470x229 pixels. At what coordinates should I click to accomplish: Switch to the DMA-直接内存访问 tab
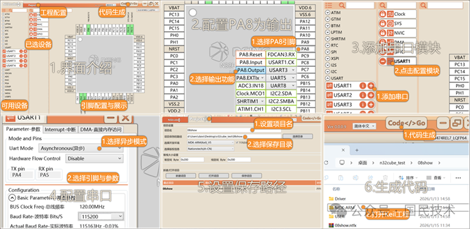point(101,130)
